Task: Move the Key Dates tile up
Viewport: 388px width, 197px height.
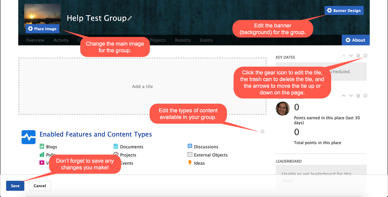Action: click(344, 56)
